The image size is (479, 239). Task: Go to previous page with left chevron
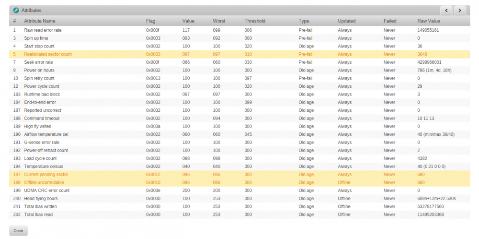[x=446, y=11]
